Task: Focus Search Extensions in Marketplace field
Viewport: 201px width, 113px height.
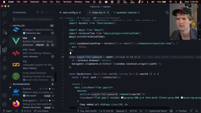Action: [x=34, y=19]
